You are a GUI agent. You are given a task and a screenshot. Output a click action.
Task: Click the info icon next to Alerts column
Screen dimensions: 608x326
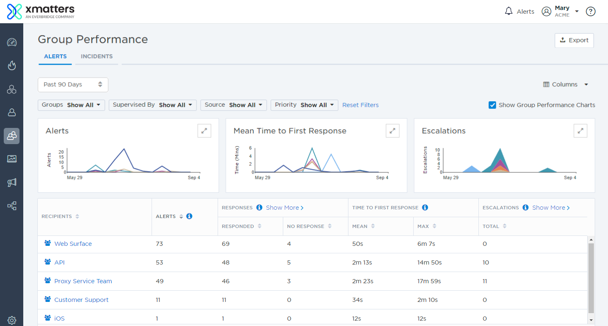[189, 216]
